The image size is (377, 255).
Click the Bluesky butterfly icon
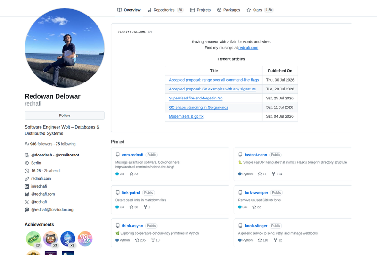point(27,194)
